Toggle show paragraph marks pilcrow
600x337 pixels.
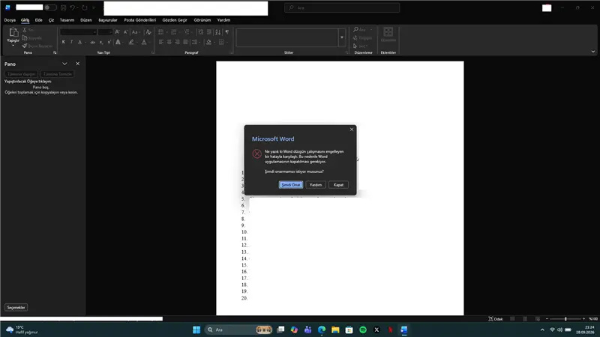pos(227,32)
